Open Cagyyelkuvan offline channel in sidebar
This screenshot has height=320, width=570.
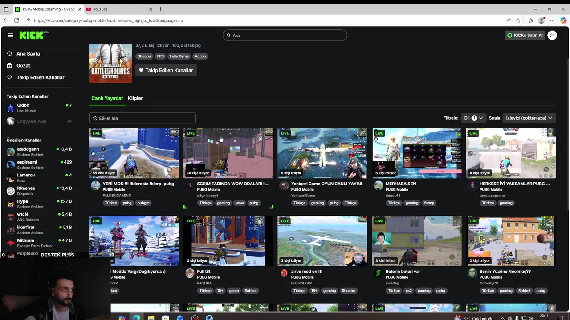(x=39, y=121)
